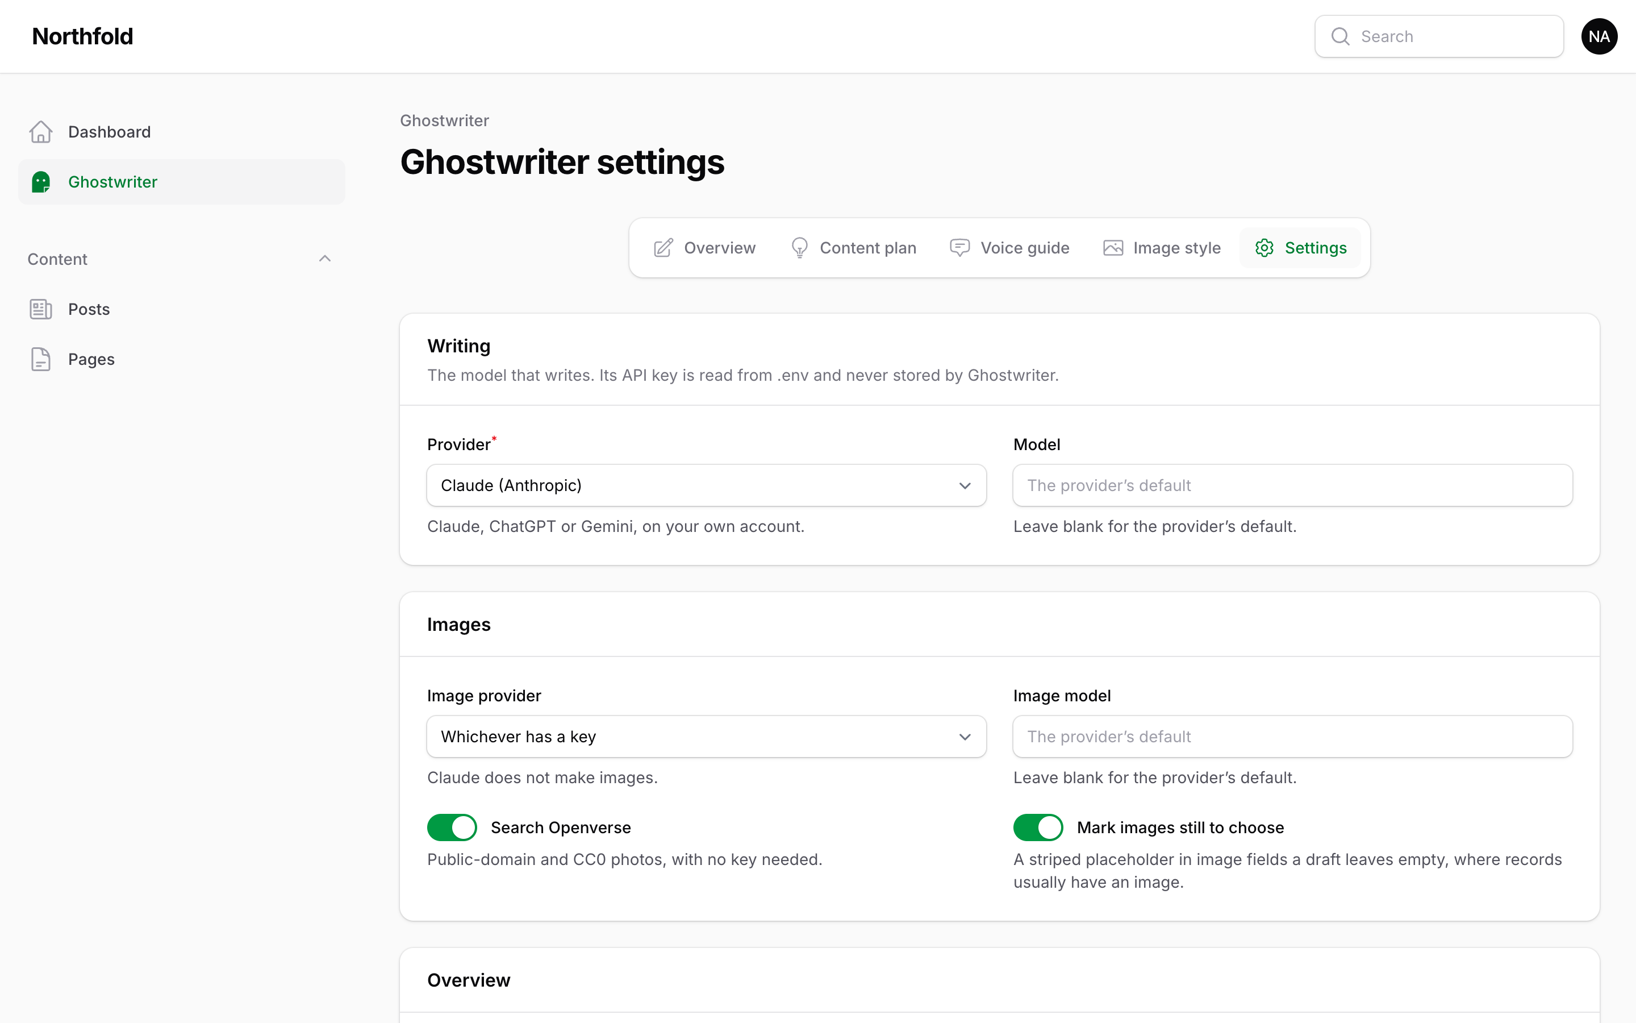This screenshot has height=1023, width=1636.
Task: Focus the top Search field
Action: [x=1438, y=36]
